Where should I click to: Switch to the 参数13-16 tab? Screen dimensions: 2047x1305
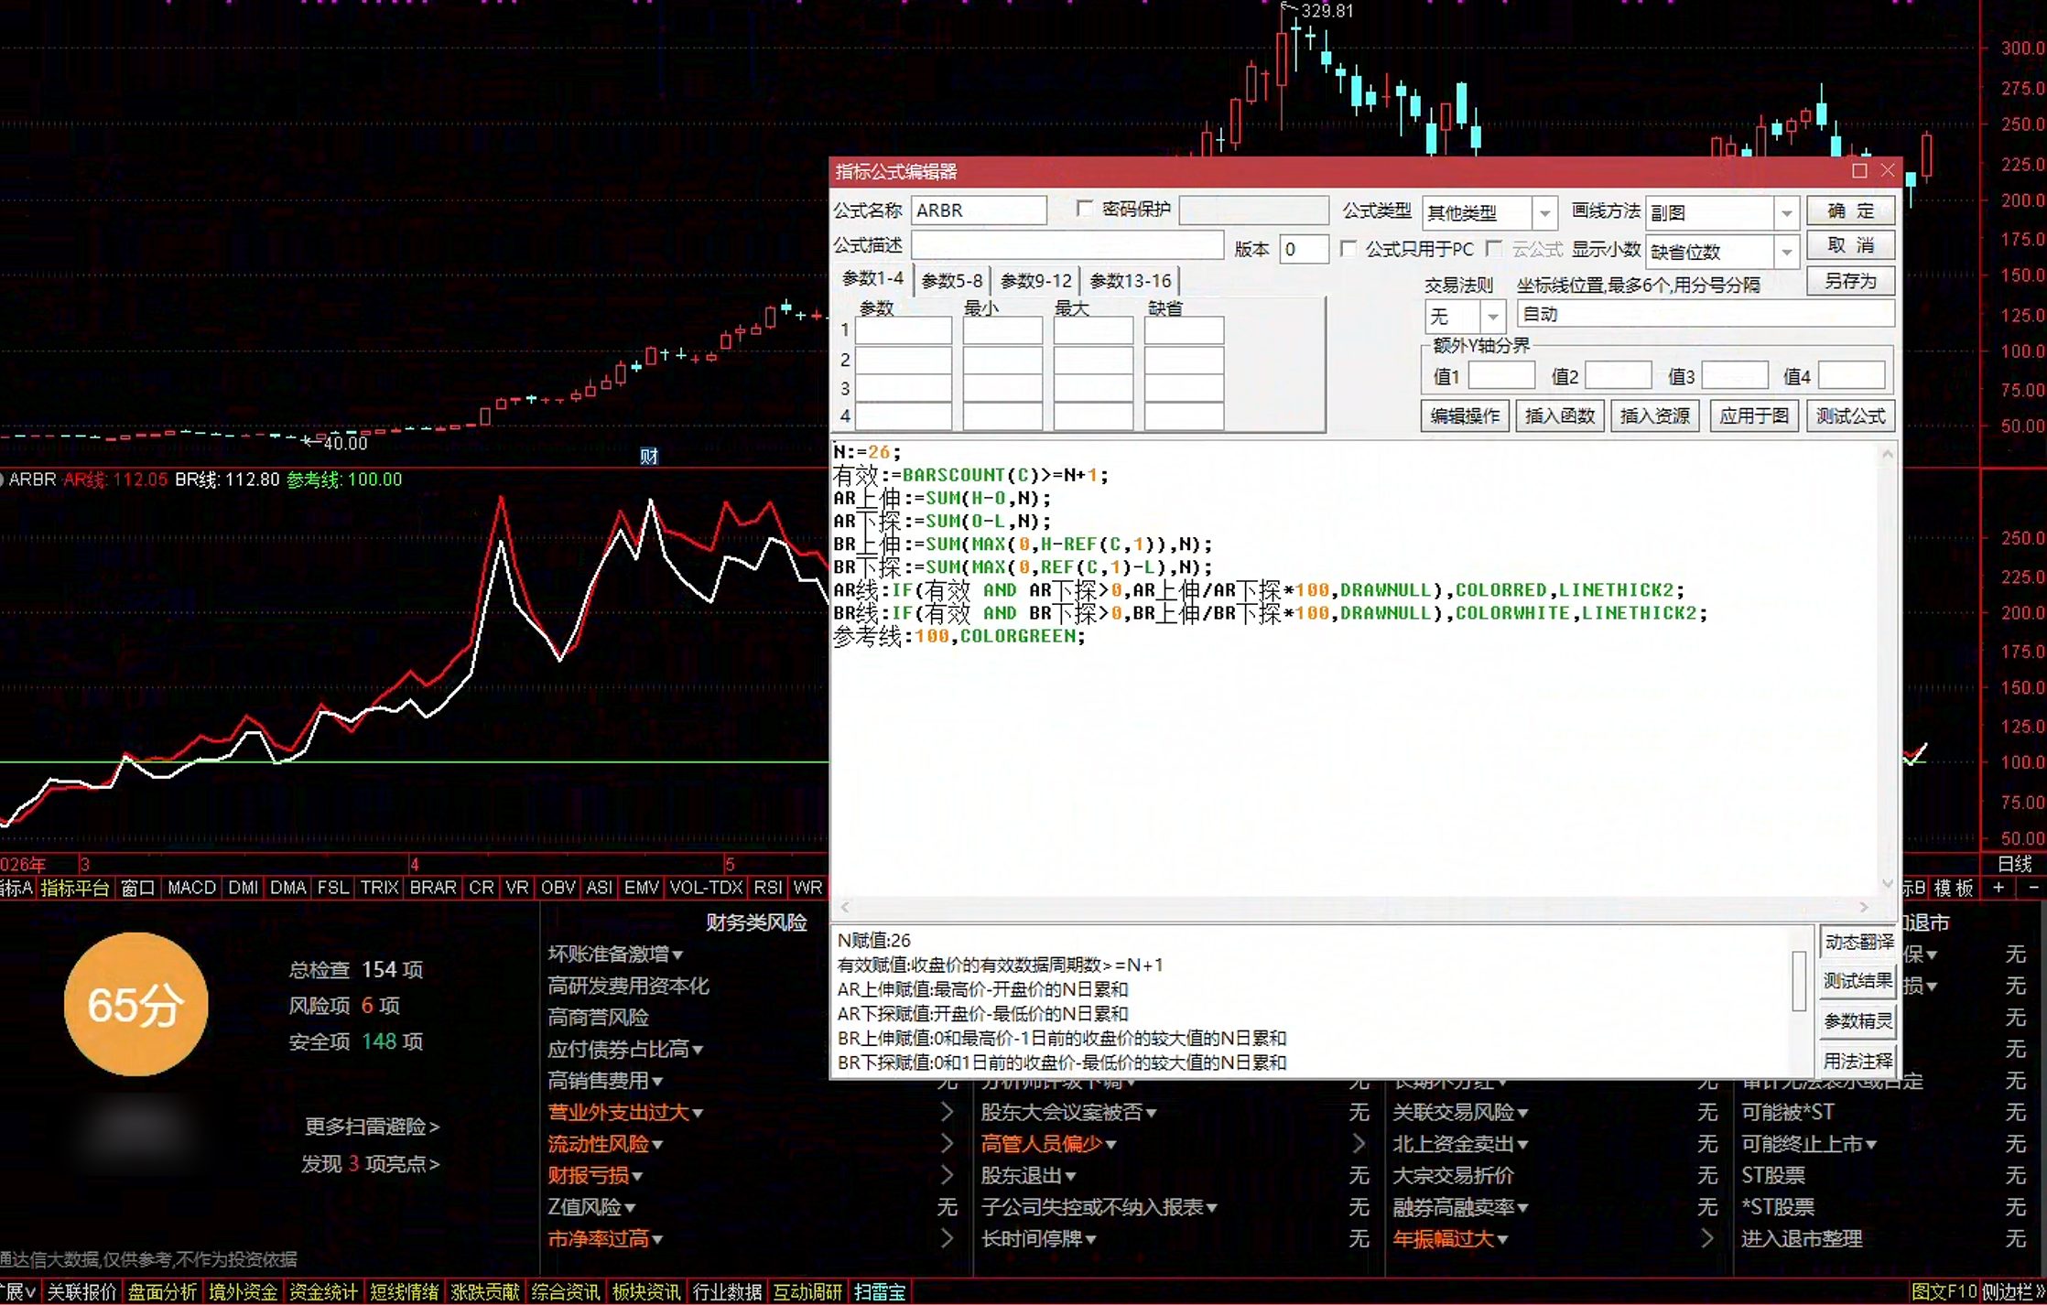(x=1130, y=281)
